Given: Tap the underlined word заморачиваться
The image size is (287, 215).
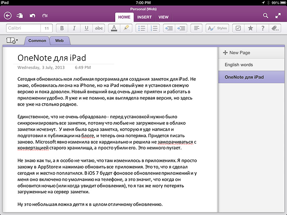Looking at the screenshot, I should pyautogui.click(x=175, y=142).
